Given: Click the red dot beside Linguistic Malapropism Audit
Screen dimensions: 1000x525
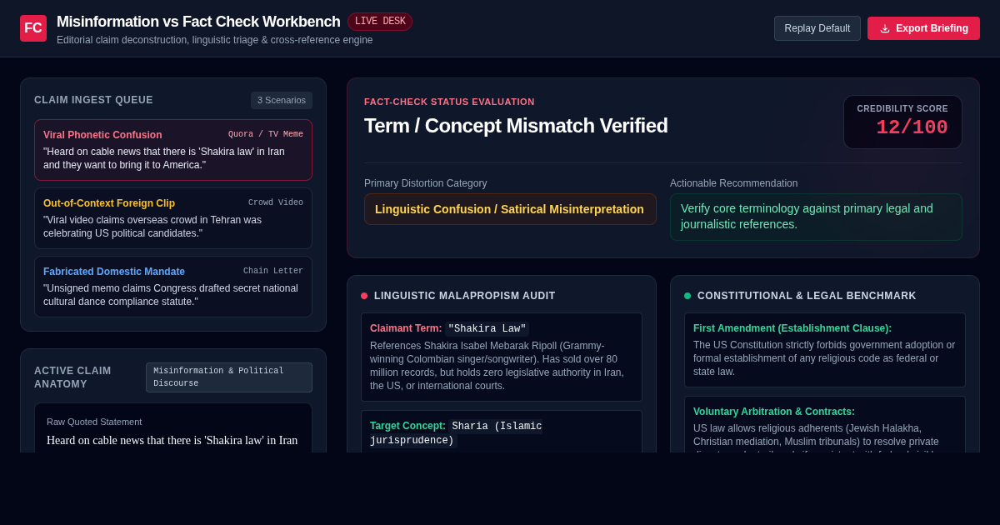Looking at the screenshot, I should [364, 296].
